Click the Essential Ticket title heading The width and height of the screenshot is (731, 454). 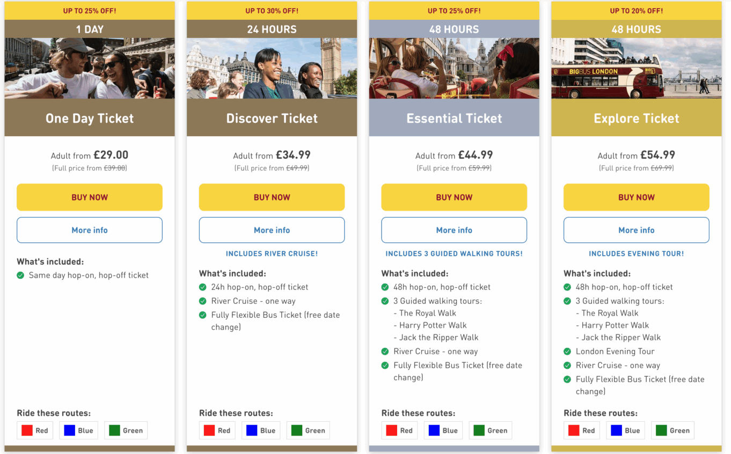click(x=454, y=118)
